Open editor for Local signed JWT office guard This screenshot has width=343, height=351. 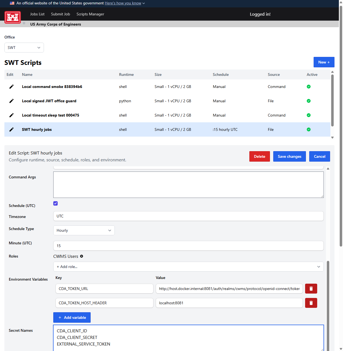pos(12,101)
